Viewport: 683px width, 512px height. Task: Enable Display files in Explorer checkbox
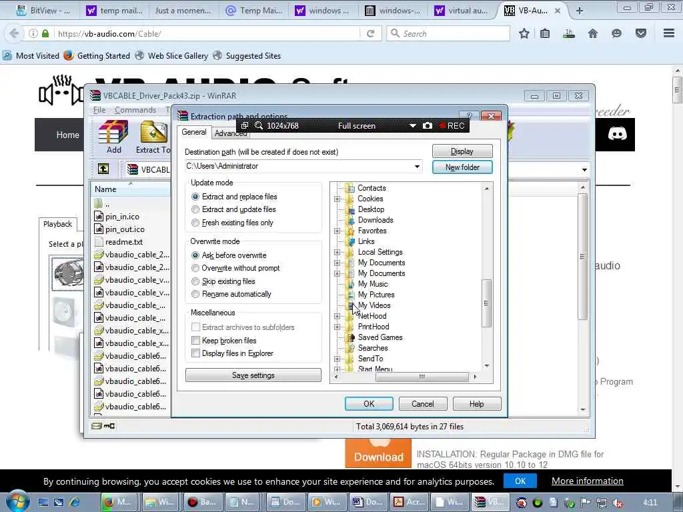[x=196, y=353]
